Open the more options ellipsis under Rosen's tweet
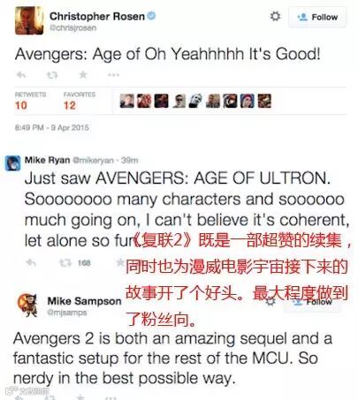 click(113, 75)
